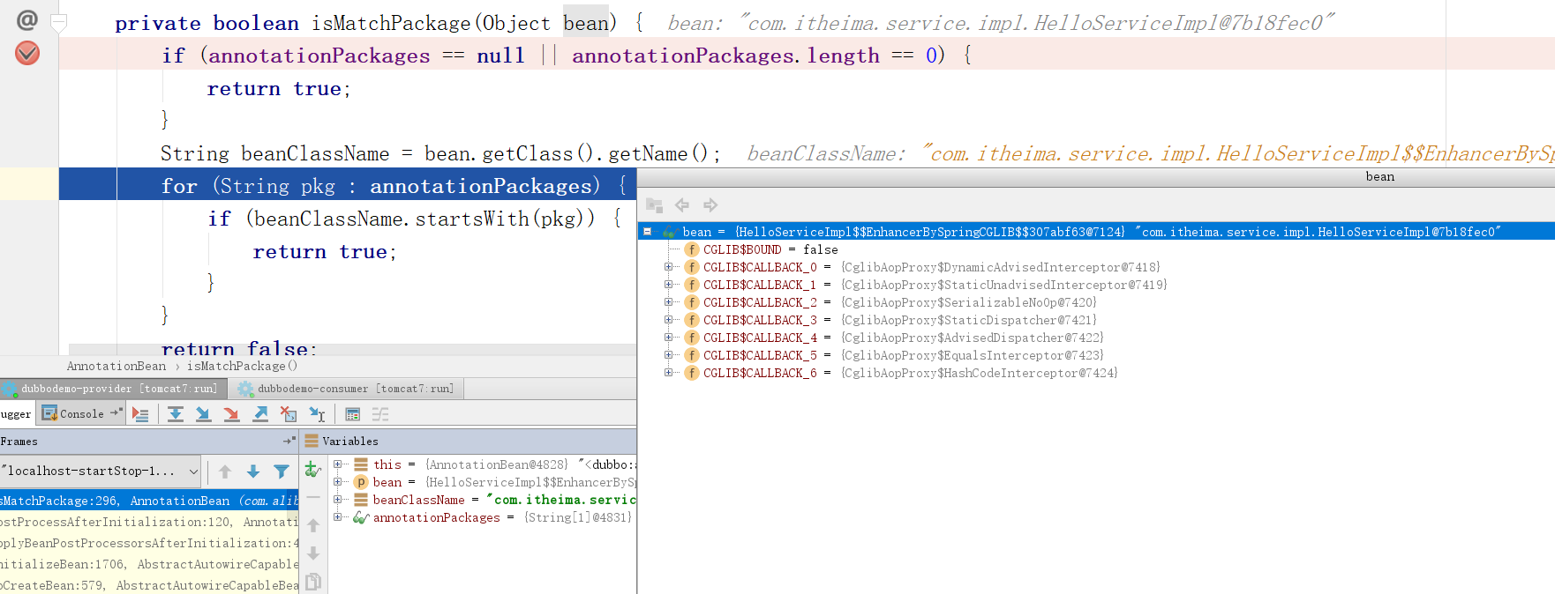Switch to the Debugger tab
This screenshot has width=1555, height=594.
pyautogui.click(x=16, y=413)
